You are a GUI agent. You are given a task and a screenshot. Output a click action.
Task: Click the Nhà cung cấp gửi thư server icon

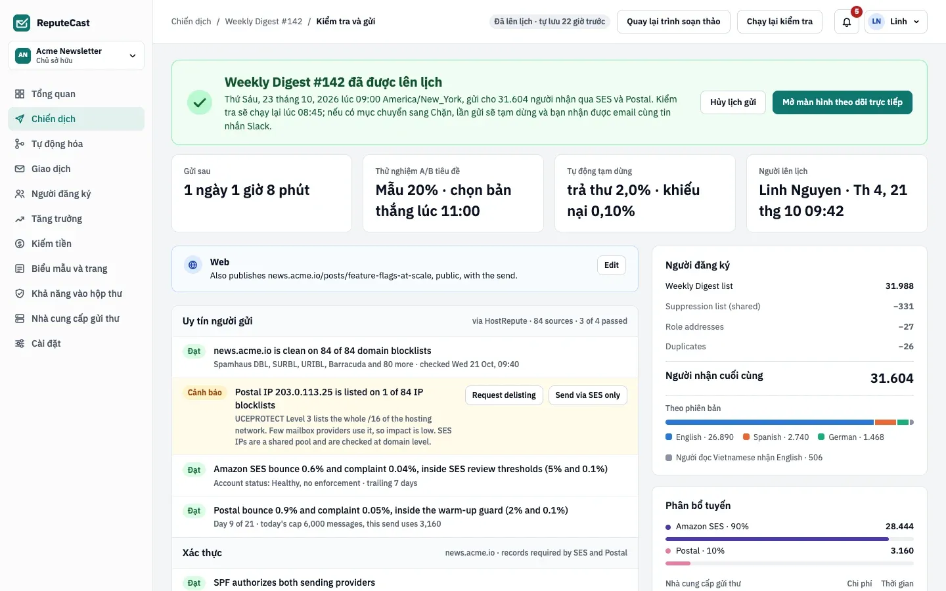(x=20, y=318)
